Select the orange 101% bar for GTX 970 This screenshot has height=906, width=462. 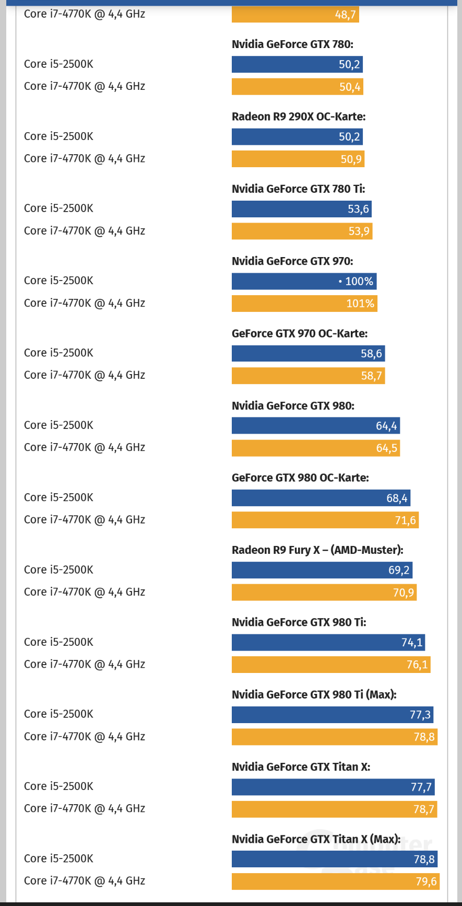tap(304, 304)
